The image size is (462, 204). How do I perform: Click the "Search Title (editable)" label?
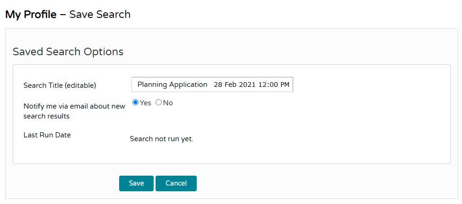tap(60, 85)
